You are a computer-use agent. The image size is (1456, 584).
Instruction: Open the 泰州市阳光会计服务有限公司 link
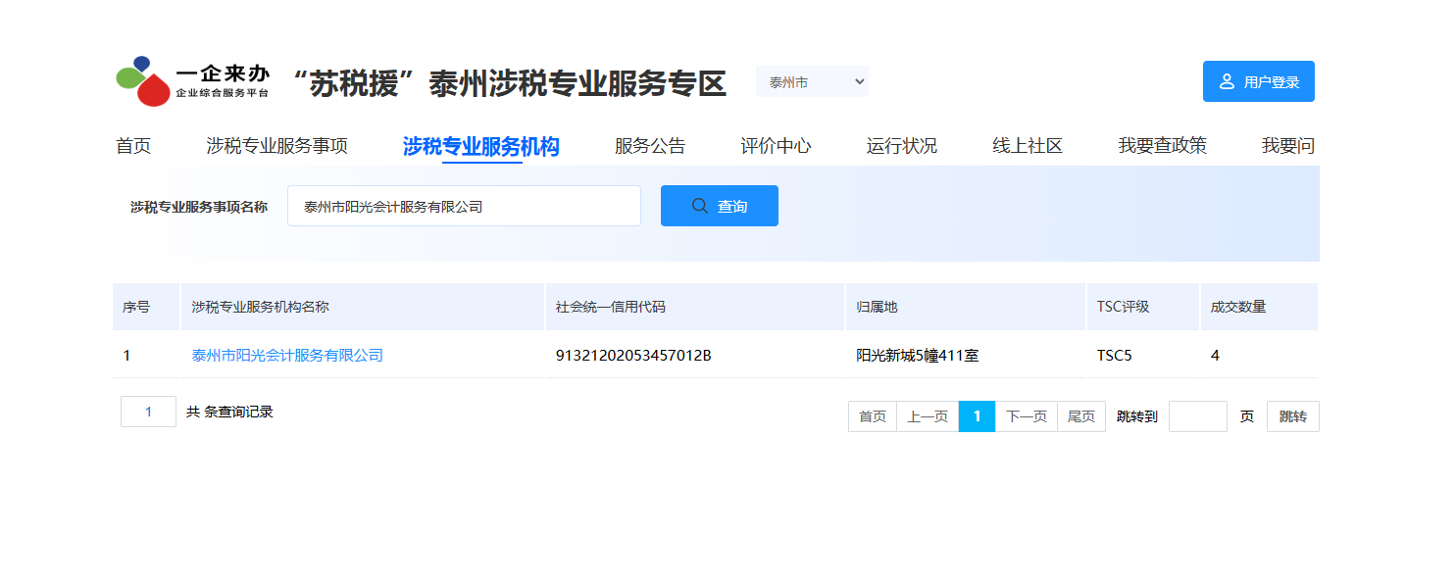tap(287, 356)
